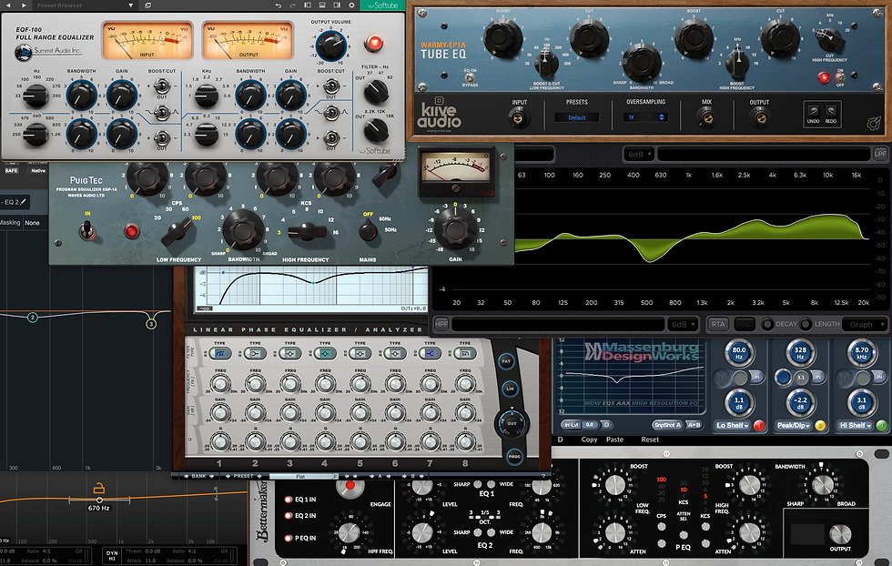Click the A+B button in MDW EQ

tap(694, 425)
